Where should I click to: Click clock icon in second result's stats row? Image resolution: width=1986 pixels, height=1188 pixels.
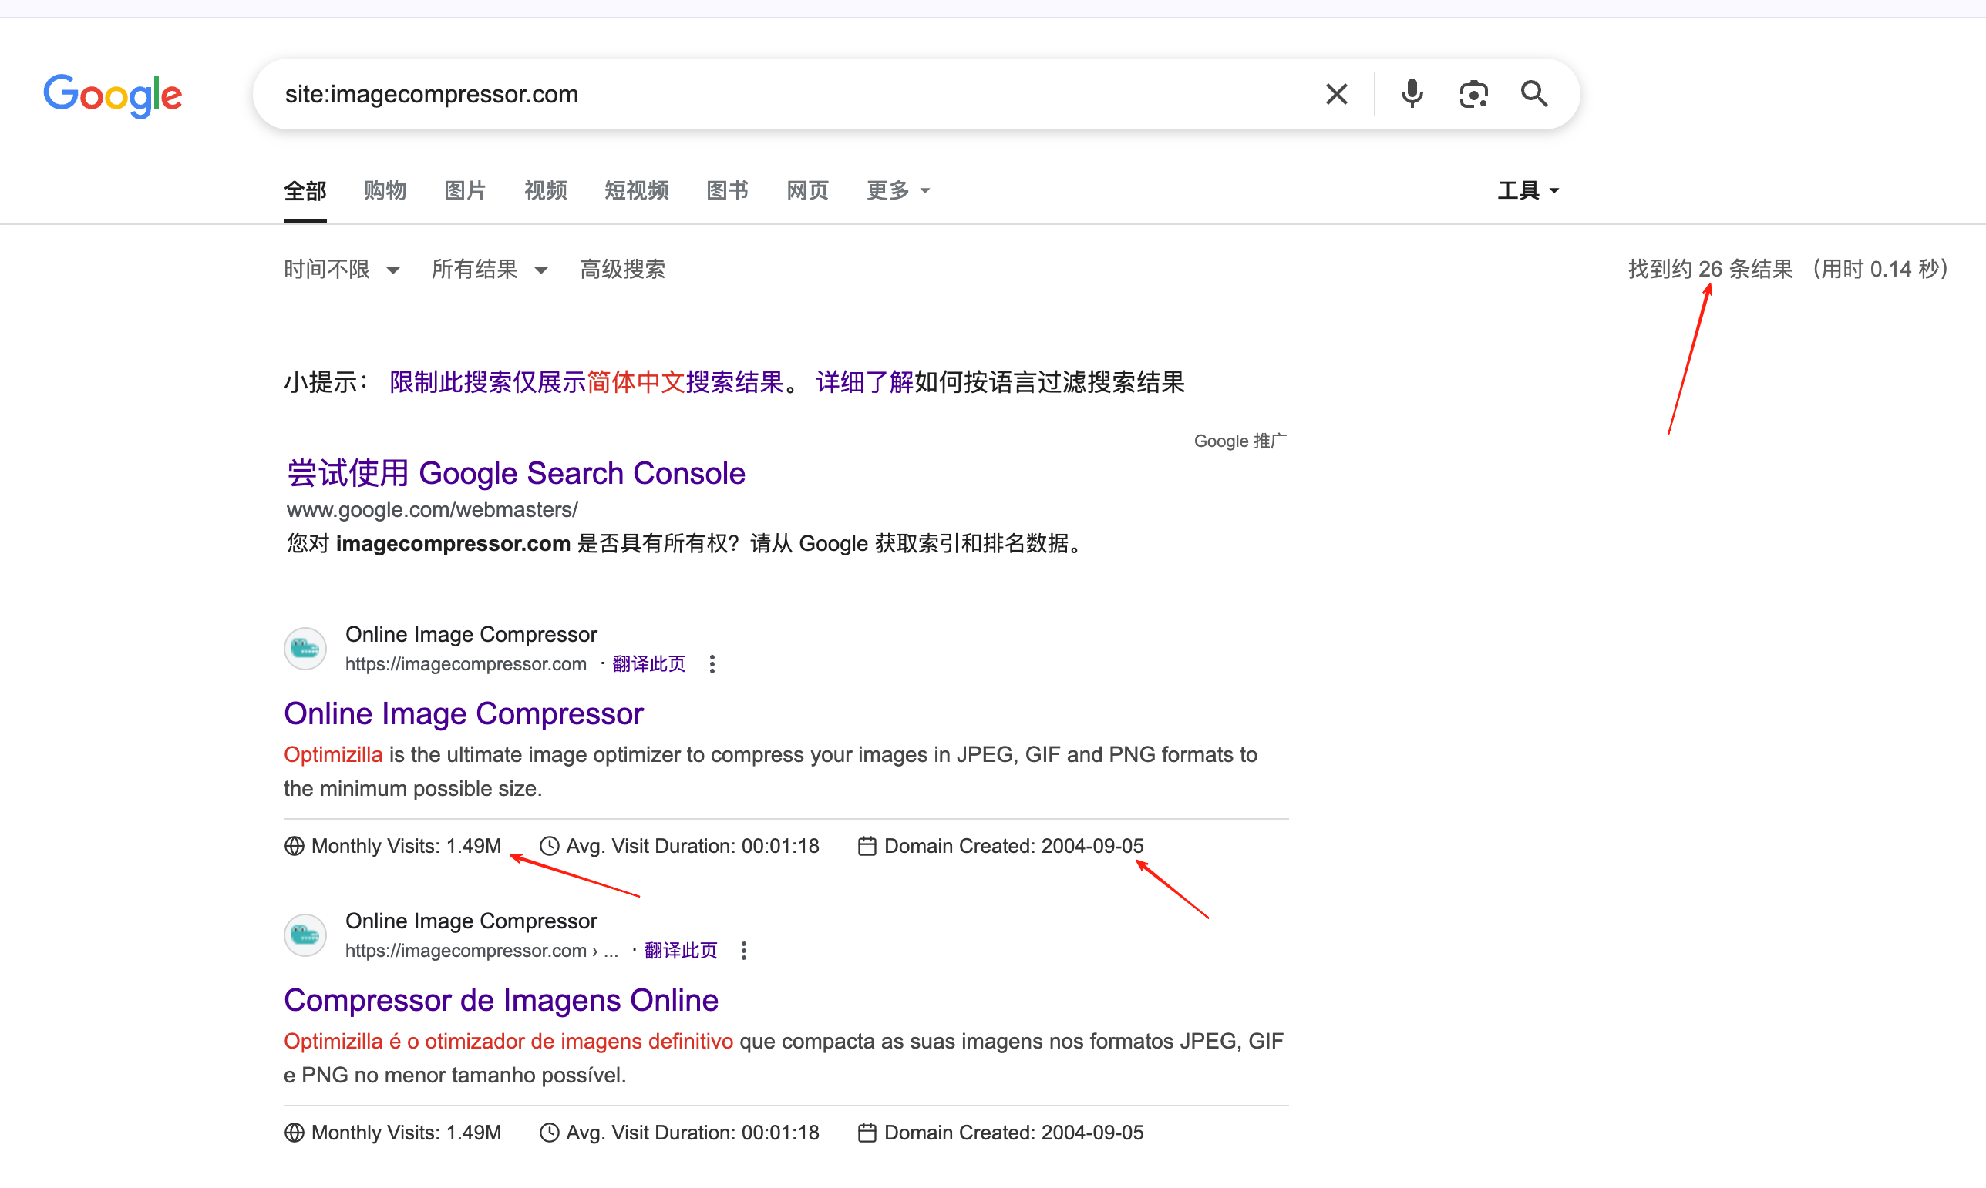549,1133
